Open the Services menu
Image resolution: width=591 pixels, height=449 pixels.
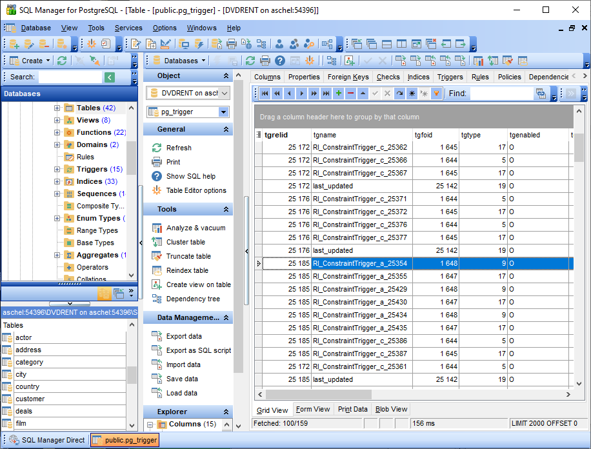(128, 28)
